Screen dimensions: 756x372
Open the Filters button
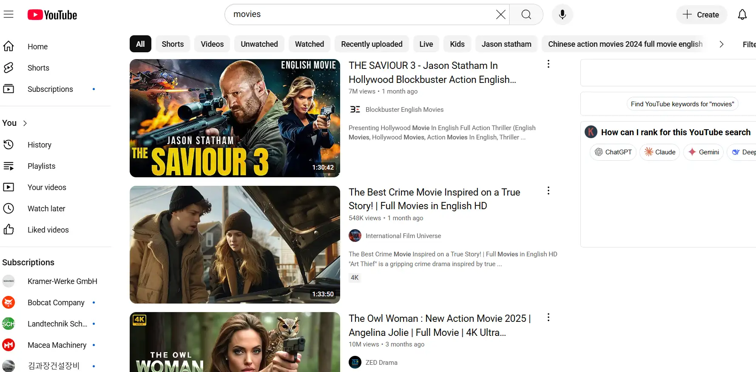[x=749, y=44]
